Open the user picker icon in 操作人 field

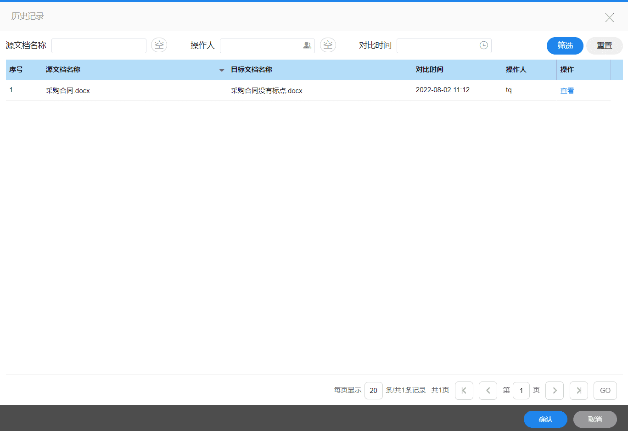307,45
